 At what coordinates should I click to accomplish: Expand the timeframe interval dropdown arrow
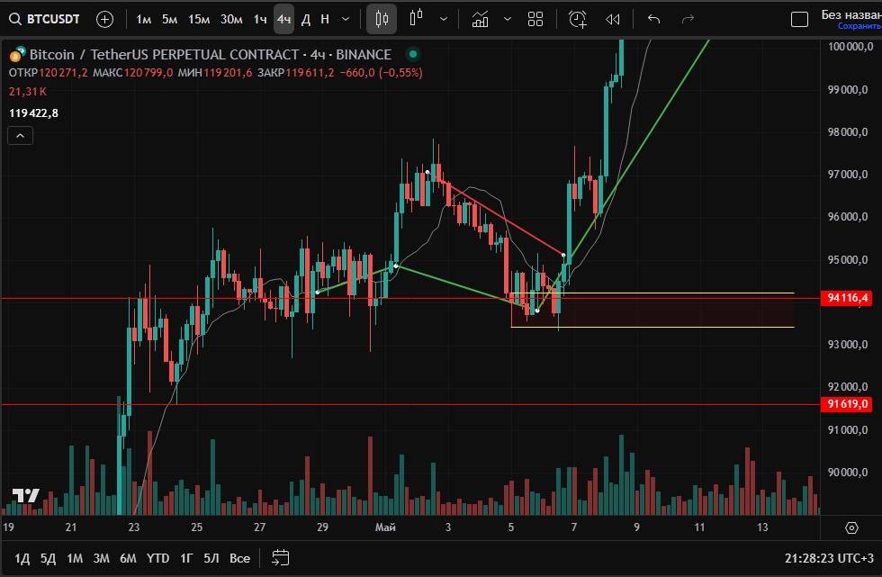pyautogui.click(x=346, y=19)
